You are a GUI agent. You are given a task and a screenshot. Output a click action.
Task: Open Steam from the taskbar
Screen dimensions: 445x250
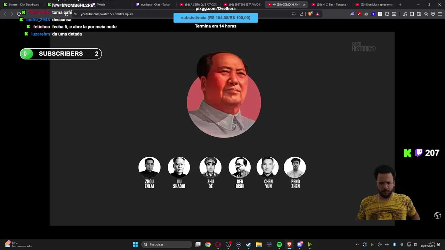pyautogui.click(x=249, y=244)
